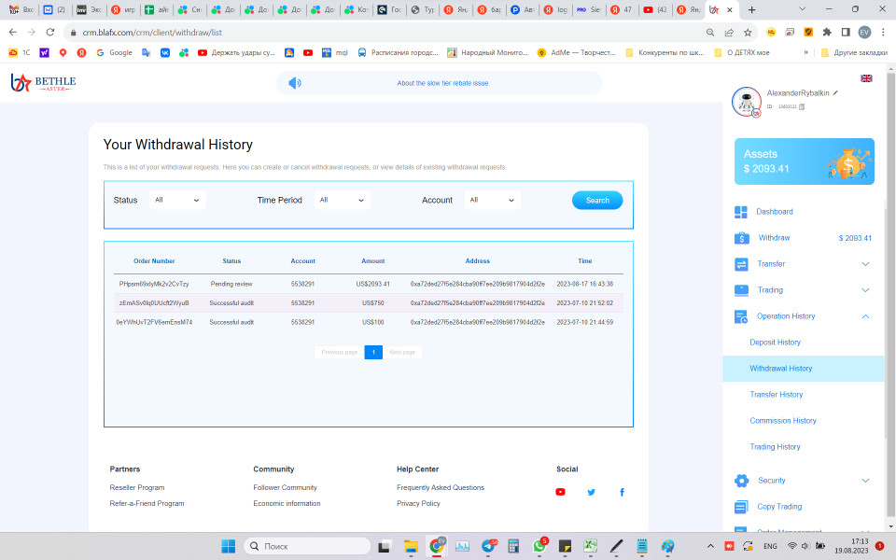896x560 pixels.
Task: Click the Dashboard icon in sidebar
Action: [741, 212]
